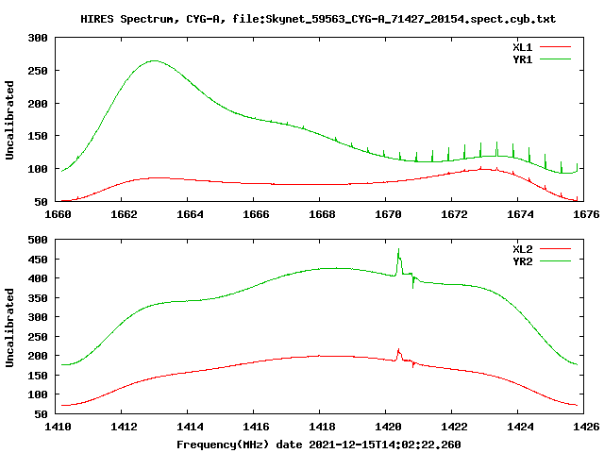Click the YR2 green spike peak near 1420.4 MHz
This screenshot has width=604, height=453.
click(398, 249)
